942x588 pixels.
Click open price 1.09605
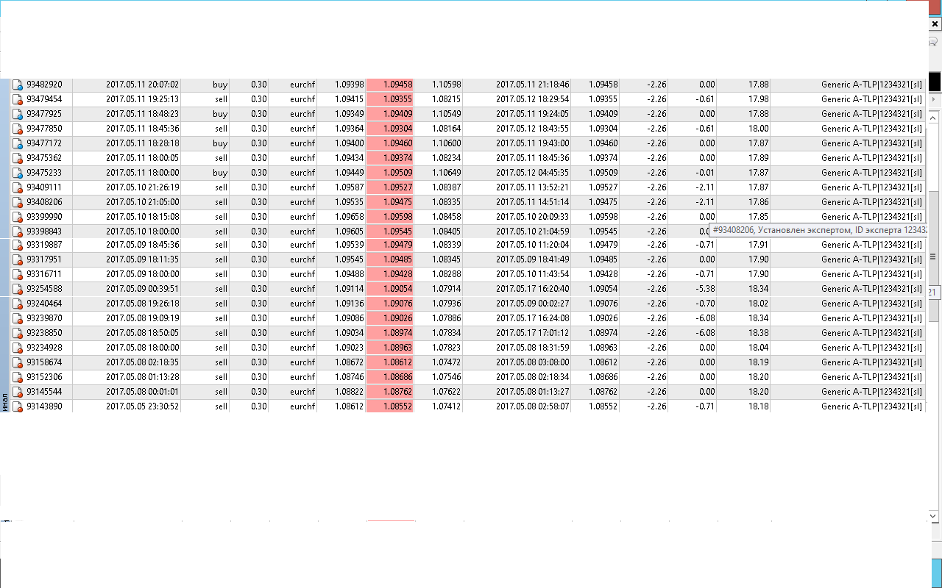tap(349, 232)
